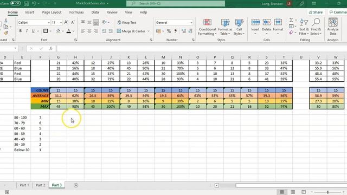The width and height of the screenshot is (347, 195).
Task: Open View ribbon tab
Action: pyautogui.click(x=128, y=12)
